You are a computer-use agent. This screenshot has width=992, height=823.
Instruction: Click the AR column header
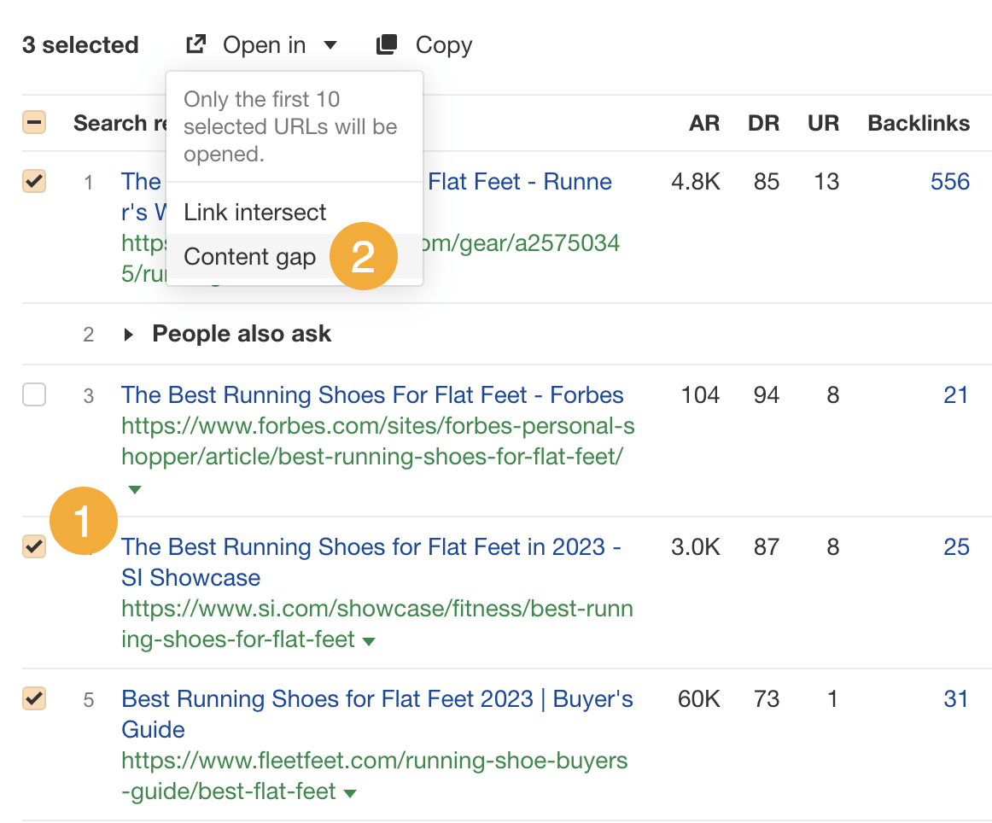[703, 122]
